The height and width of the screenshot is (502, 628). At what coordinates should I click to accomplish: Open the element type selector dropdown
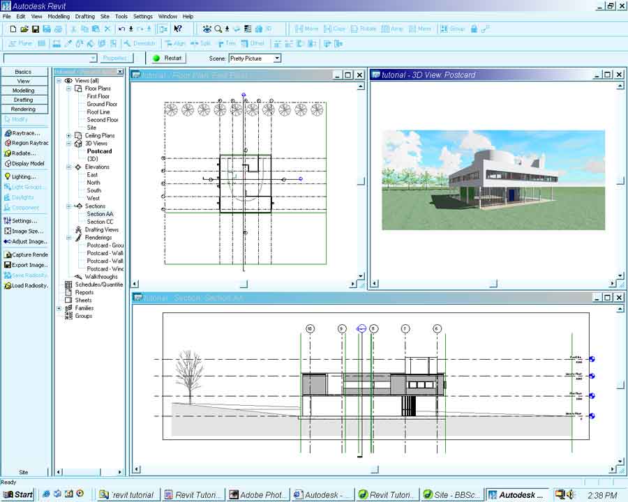click(x=93, y=59)
